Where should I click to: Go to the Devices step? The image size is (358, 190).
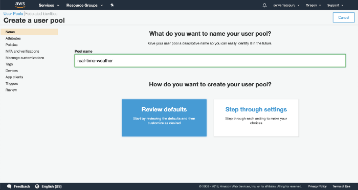[x=12, y=70]
